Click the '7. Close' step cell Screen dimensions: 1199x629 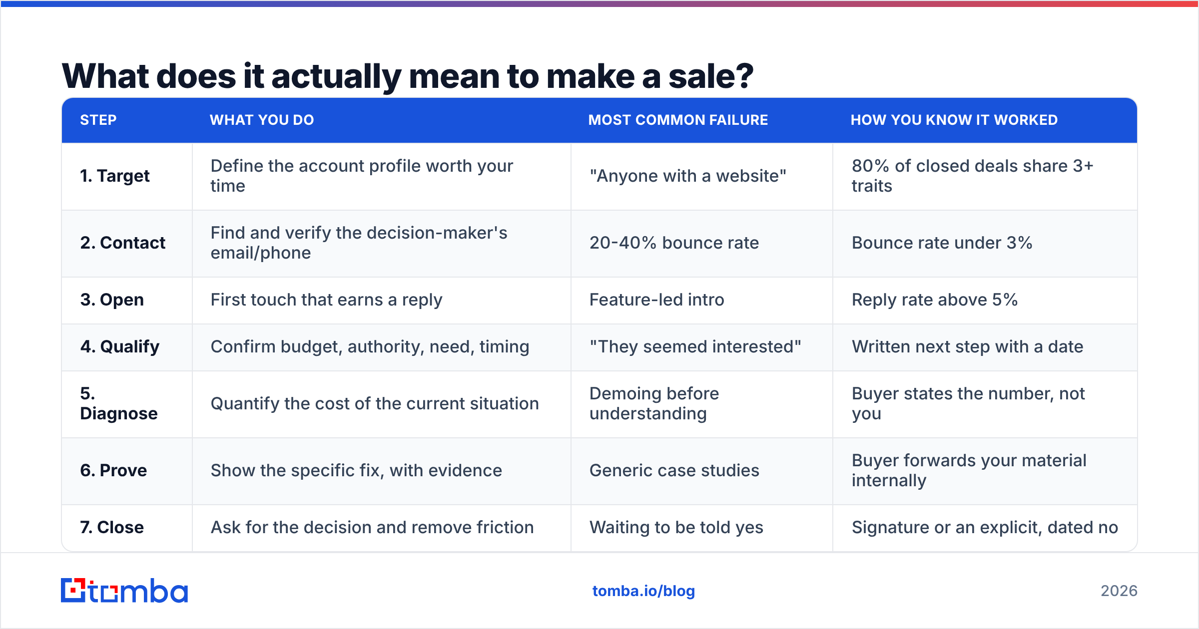point(127,528)
